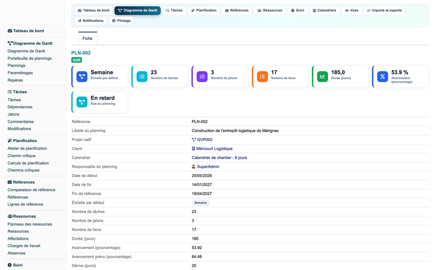Click the Avancement percent icon
437x270 pixels.
point(382,77)
